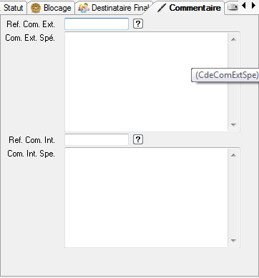Click the Ref. Com. Int. input field

97,139
